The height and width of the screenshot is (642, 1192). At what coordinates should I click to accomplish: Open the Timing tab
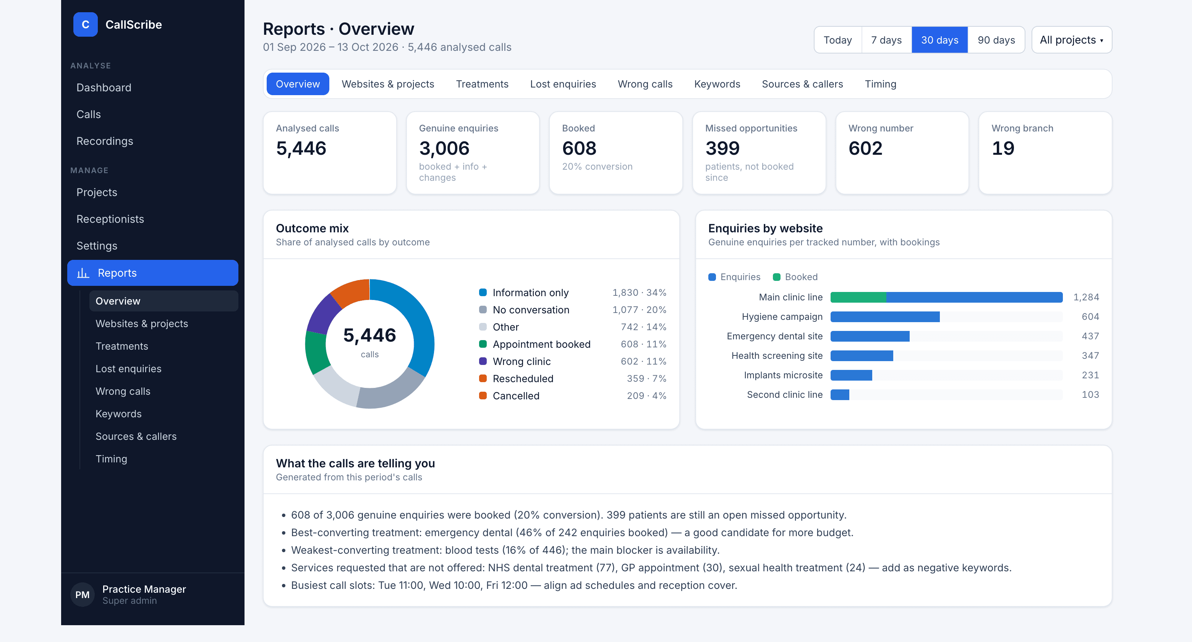[880, 84]
